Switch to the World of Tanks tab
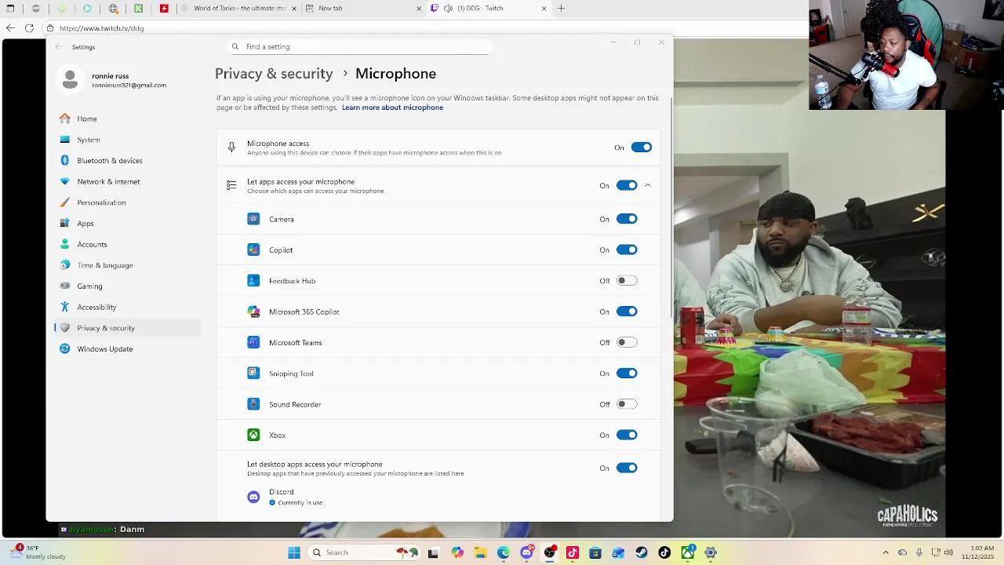This screenshot has height=565, width=1004. pyautogui.click(x=238, y=9)
